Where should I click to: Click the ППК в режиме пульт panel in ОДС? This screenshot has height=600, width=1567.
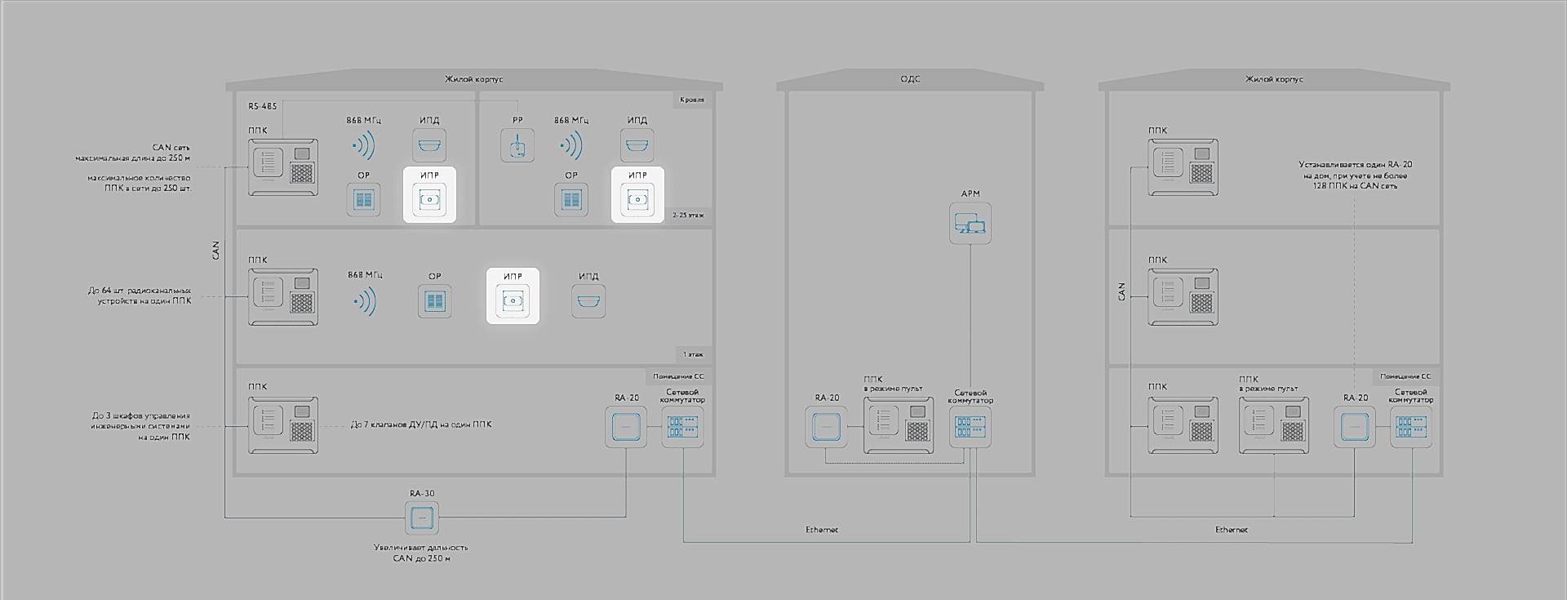click(x=898, y=425)
